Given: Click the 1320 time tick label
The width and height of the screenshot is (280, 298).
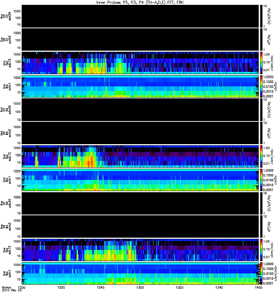Looking at the screenshot, I should coord(180,288).
